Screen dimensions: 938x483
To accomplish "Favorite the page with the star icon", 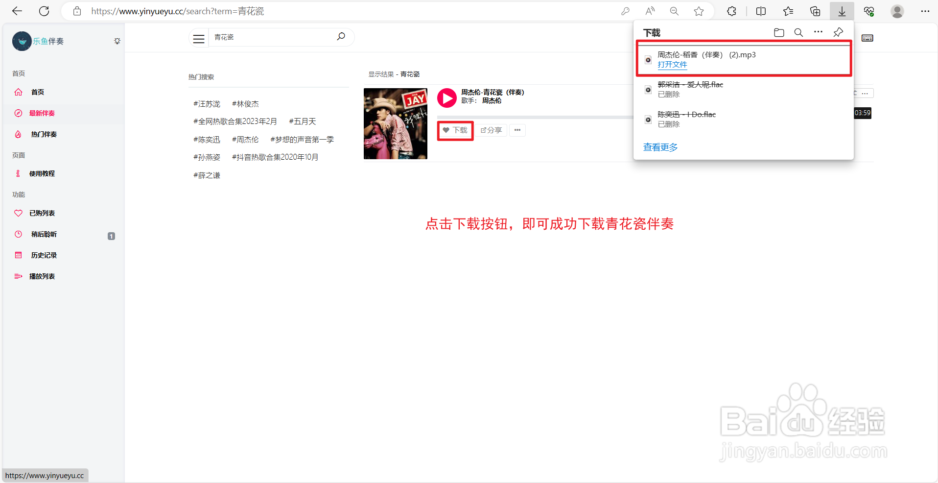I will (x=699, y=11).
